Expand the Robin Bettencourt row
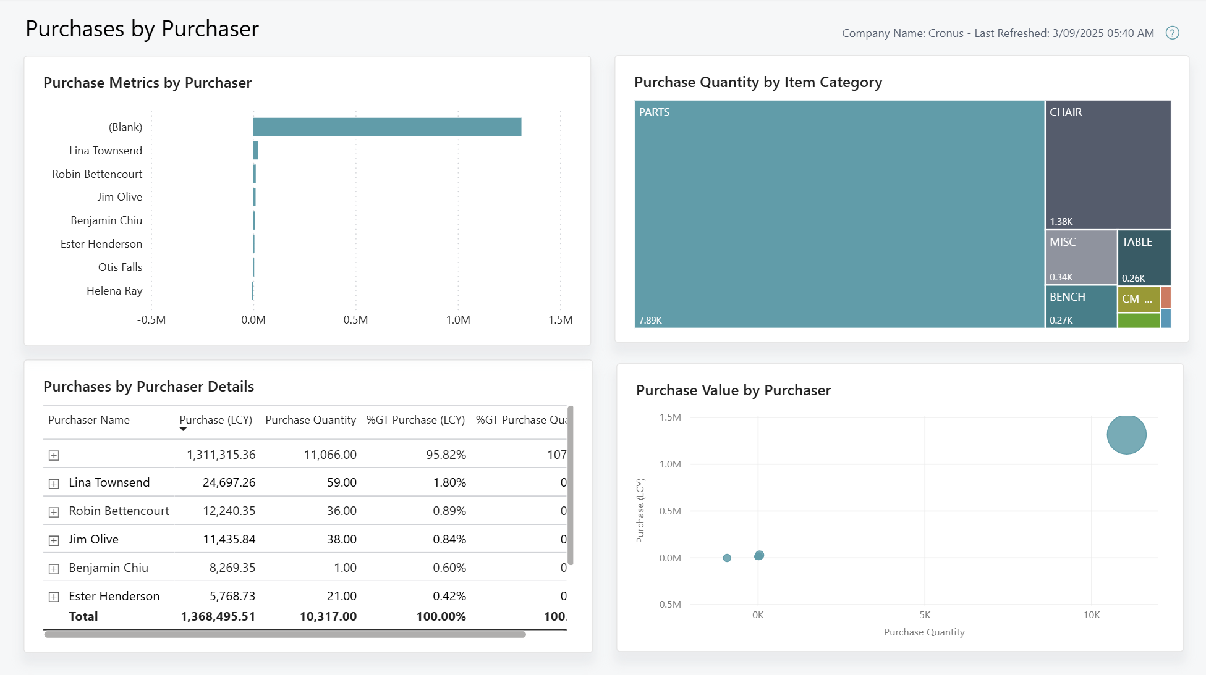The image size is (1206, 675). point(54,511)
